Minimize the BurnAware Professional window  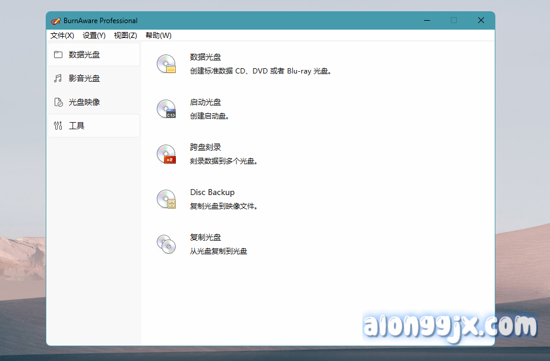tap(427, 21)
